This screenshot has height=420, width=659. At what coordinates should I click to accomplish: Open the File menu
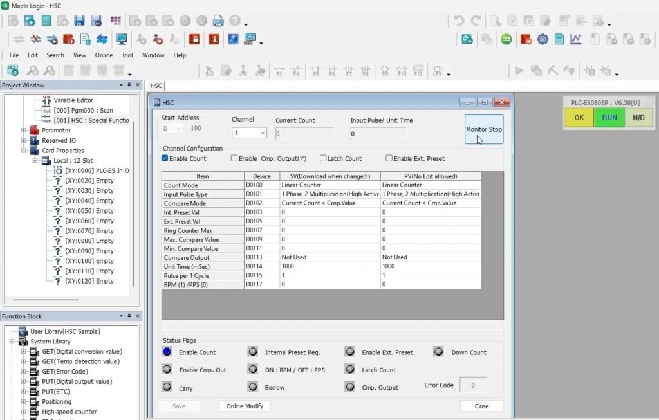pyautogui.click(x=14, y=55)
